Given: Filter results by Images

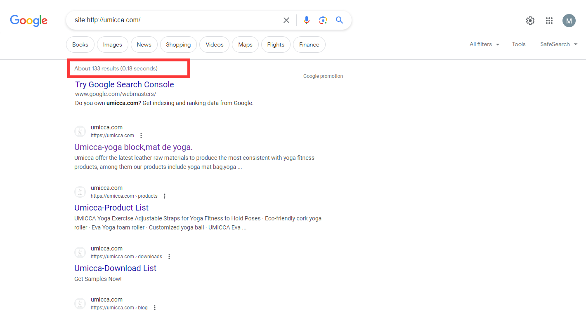Looking at the screenshot, I should click(112, 45).
